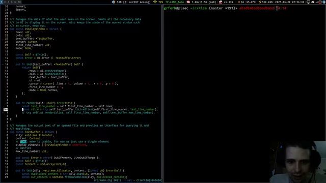Click the 'Manages the actual text' doc comment
This screenshot has width=326, height=183.
click(79, 126)
